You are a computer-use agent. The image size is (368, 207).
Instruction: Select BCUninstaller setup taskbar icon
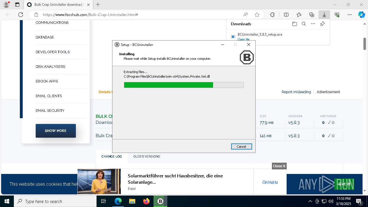(x=160, y=201)
